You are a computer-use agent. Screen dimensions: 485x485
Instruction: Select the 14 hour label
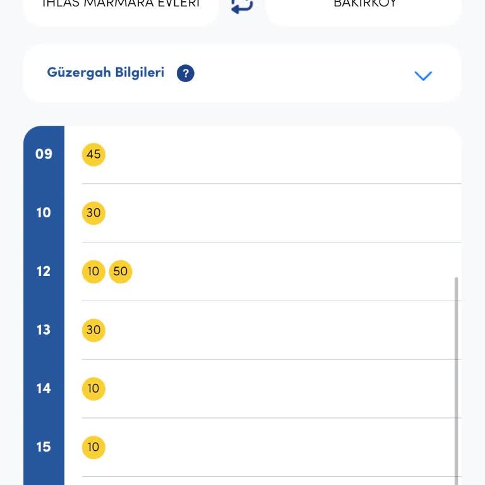click(x=44, y=388)
